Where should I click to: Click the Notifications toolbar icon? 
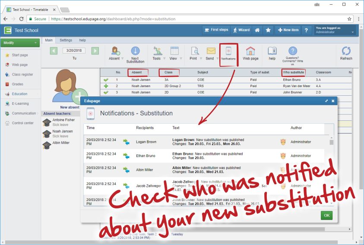click(228, 52)
